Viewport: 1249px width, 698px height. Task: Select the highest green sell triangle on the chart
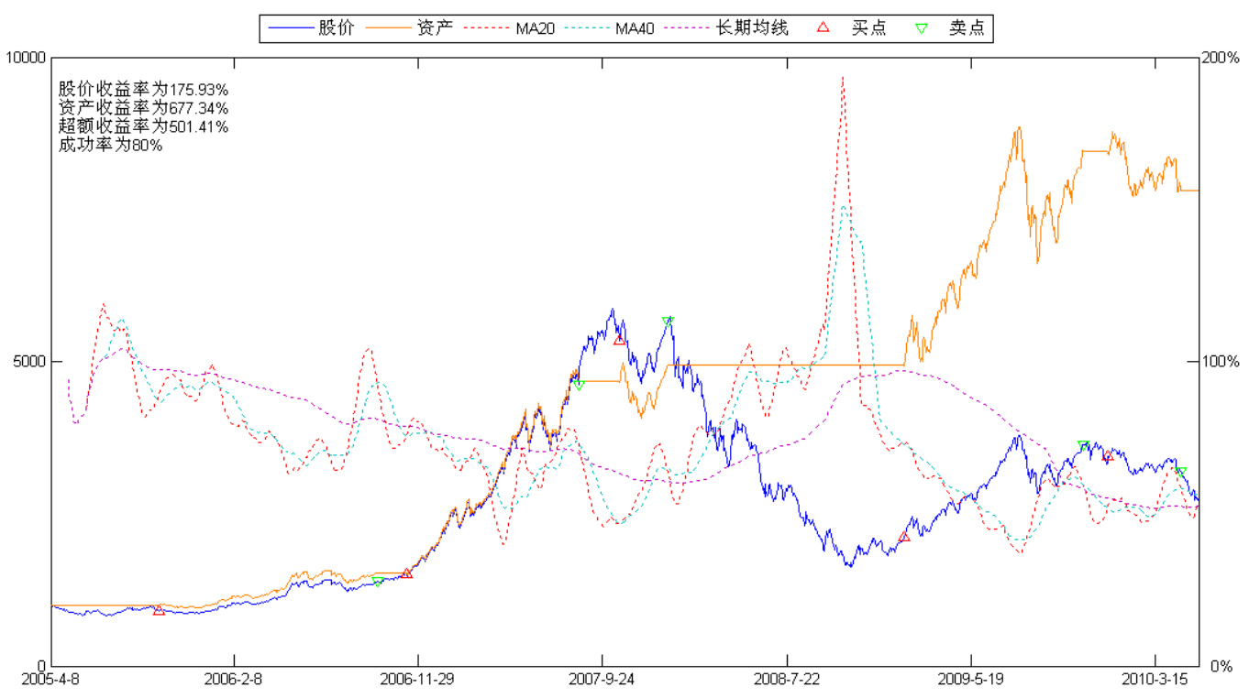[668, 321]
